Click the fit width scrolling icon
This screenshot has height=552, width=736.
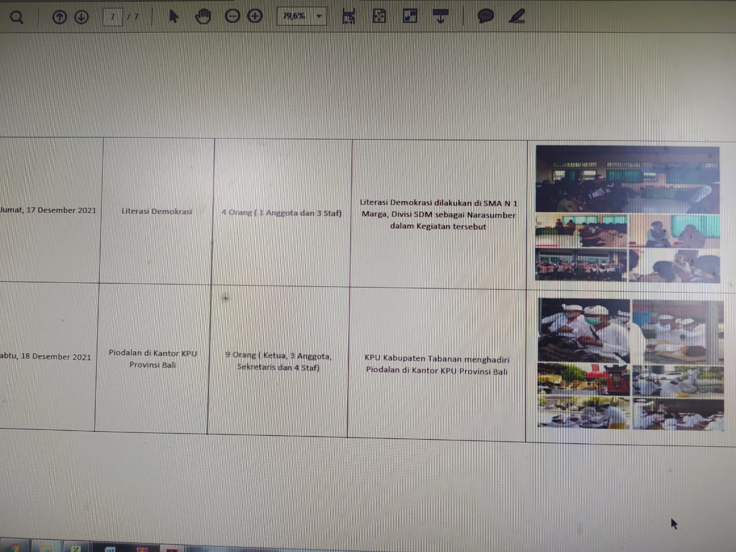[x=348, y=17]
